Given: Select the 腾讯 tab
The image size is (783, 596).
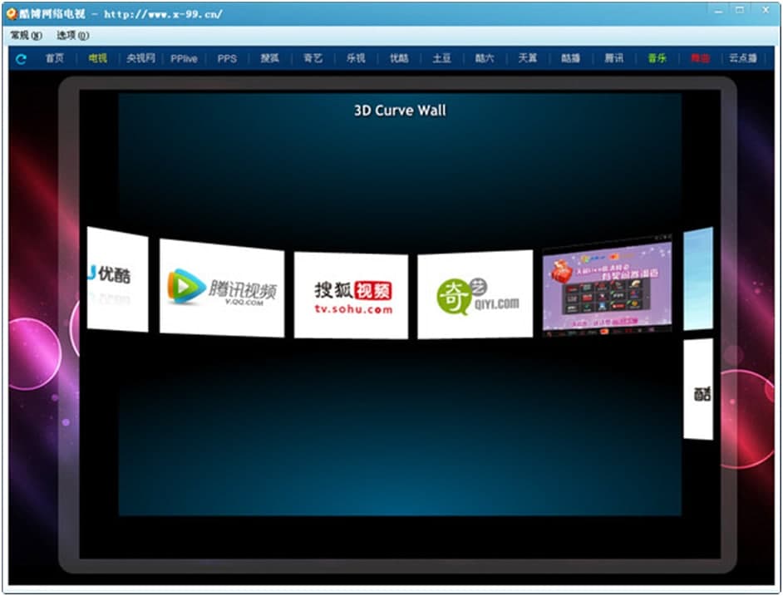Looking at the screenshot, I should pos(614,58).
